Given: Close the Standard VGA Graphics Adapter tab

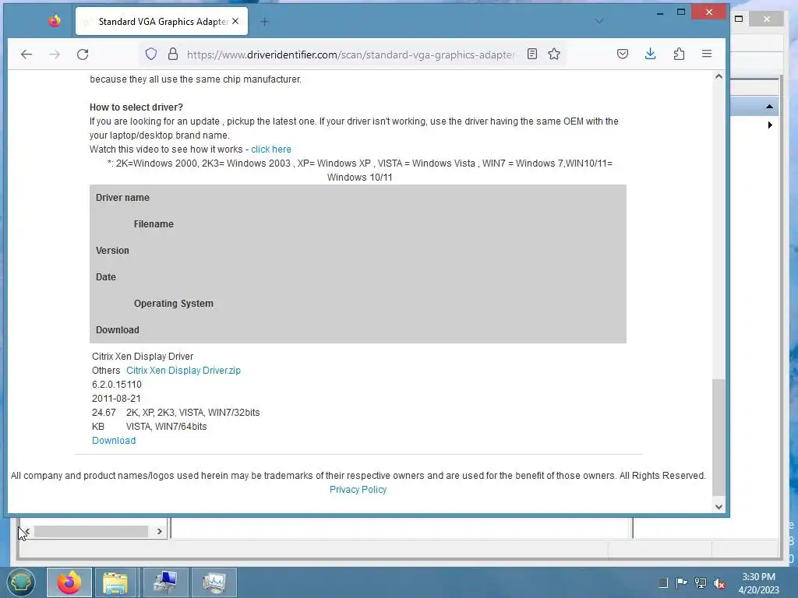Looking at the screenshot, I should click(235, 21).
